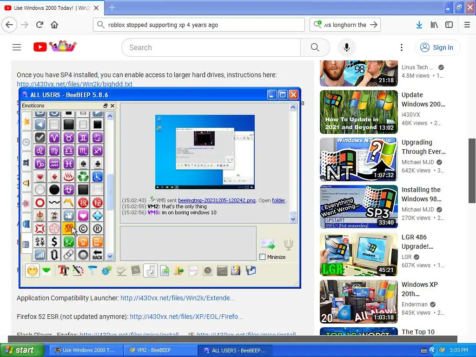Image resolution: width=476 pixels, height=357 pixels.
Task: Click the send file page icon
Action: (x=165, y=271)
